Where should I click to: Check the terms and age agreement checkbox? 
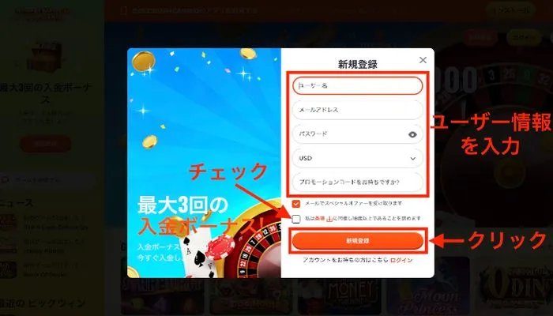(x=296, y=219)
